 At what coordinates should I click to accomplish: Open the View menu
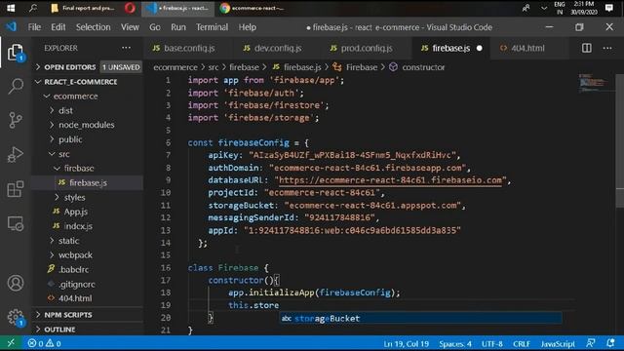(x=130, y=27)
